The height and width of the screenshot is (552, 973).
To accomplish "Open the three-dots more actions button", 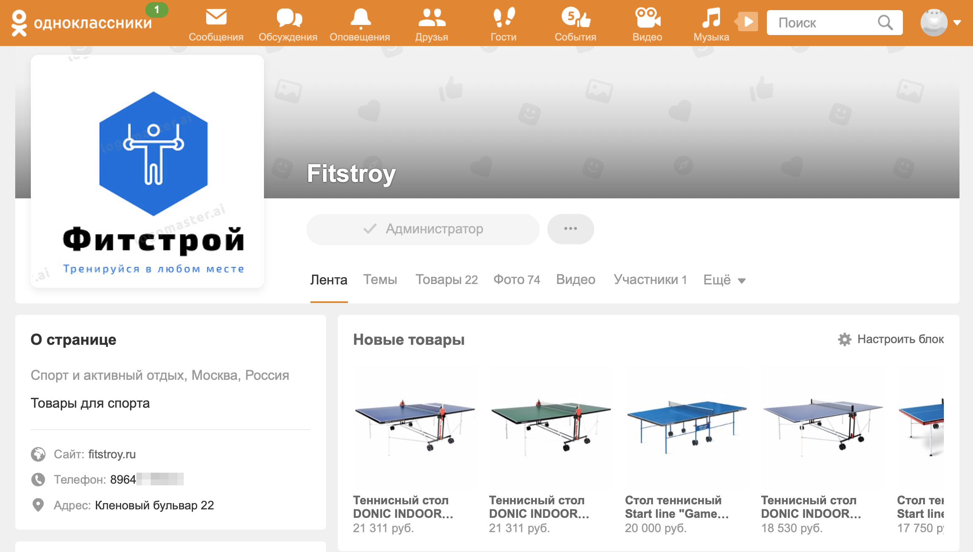I will pos(571,229).
